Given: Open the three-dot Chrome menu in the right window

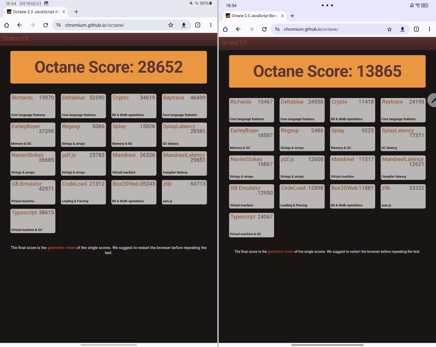Looking at the screenshot, I should click(x=430, y=29).
